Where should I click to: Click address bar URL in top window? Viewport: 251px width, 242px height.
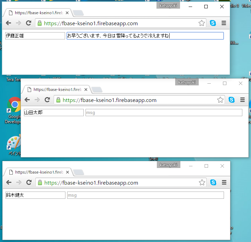coord(91,24)
